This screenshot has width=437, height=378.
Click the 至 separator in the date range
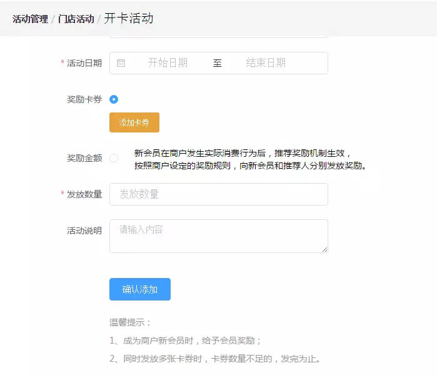217,63
